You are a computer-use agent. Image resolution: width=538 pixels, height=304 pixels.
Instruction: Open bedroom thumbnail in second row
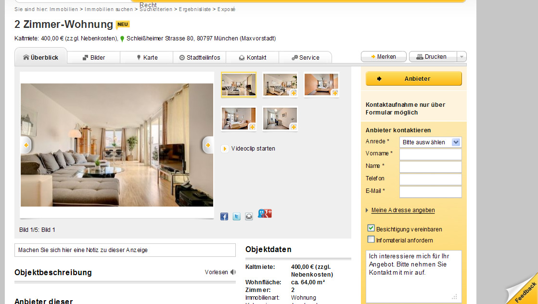click(x=239, y=119)
